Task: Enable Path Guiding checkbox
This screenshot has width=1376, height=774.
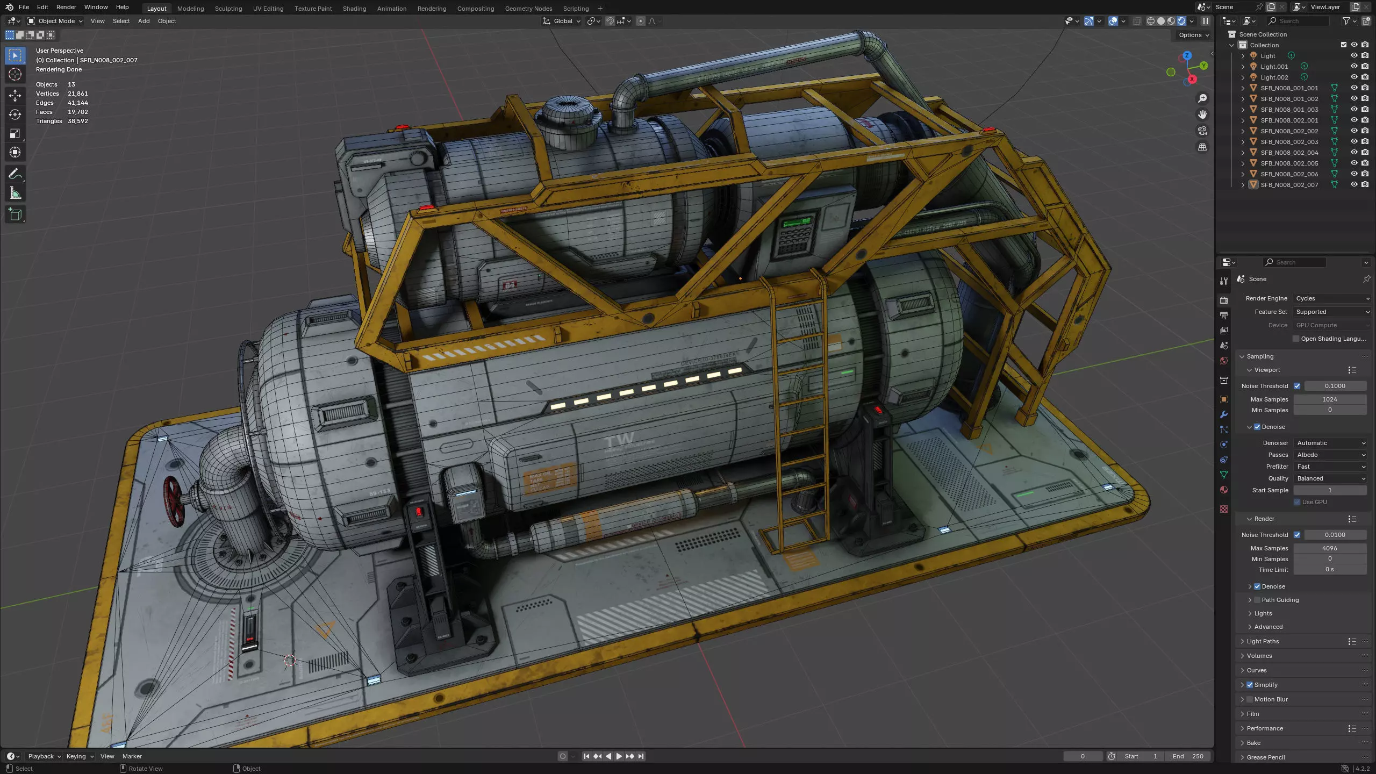Action: point(1257,600)
